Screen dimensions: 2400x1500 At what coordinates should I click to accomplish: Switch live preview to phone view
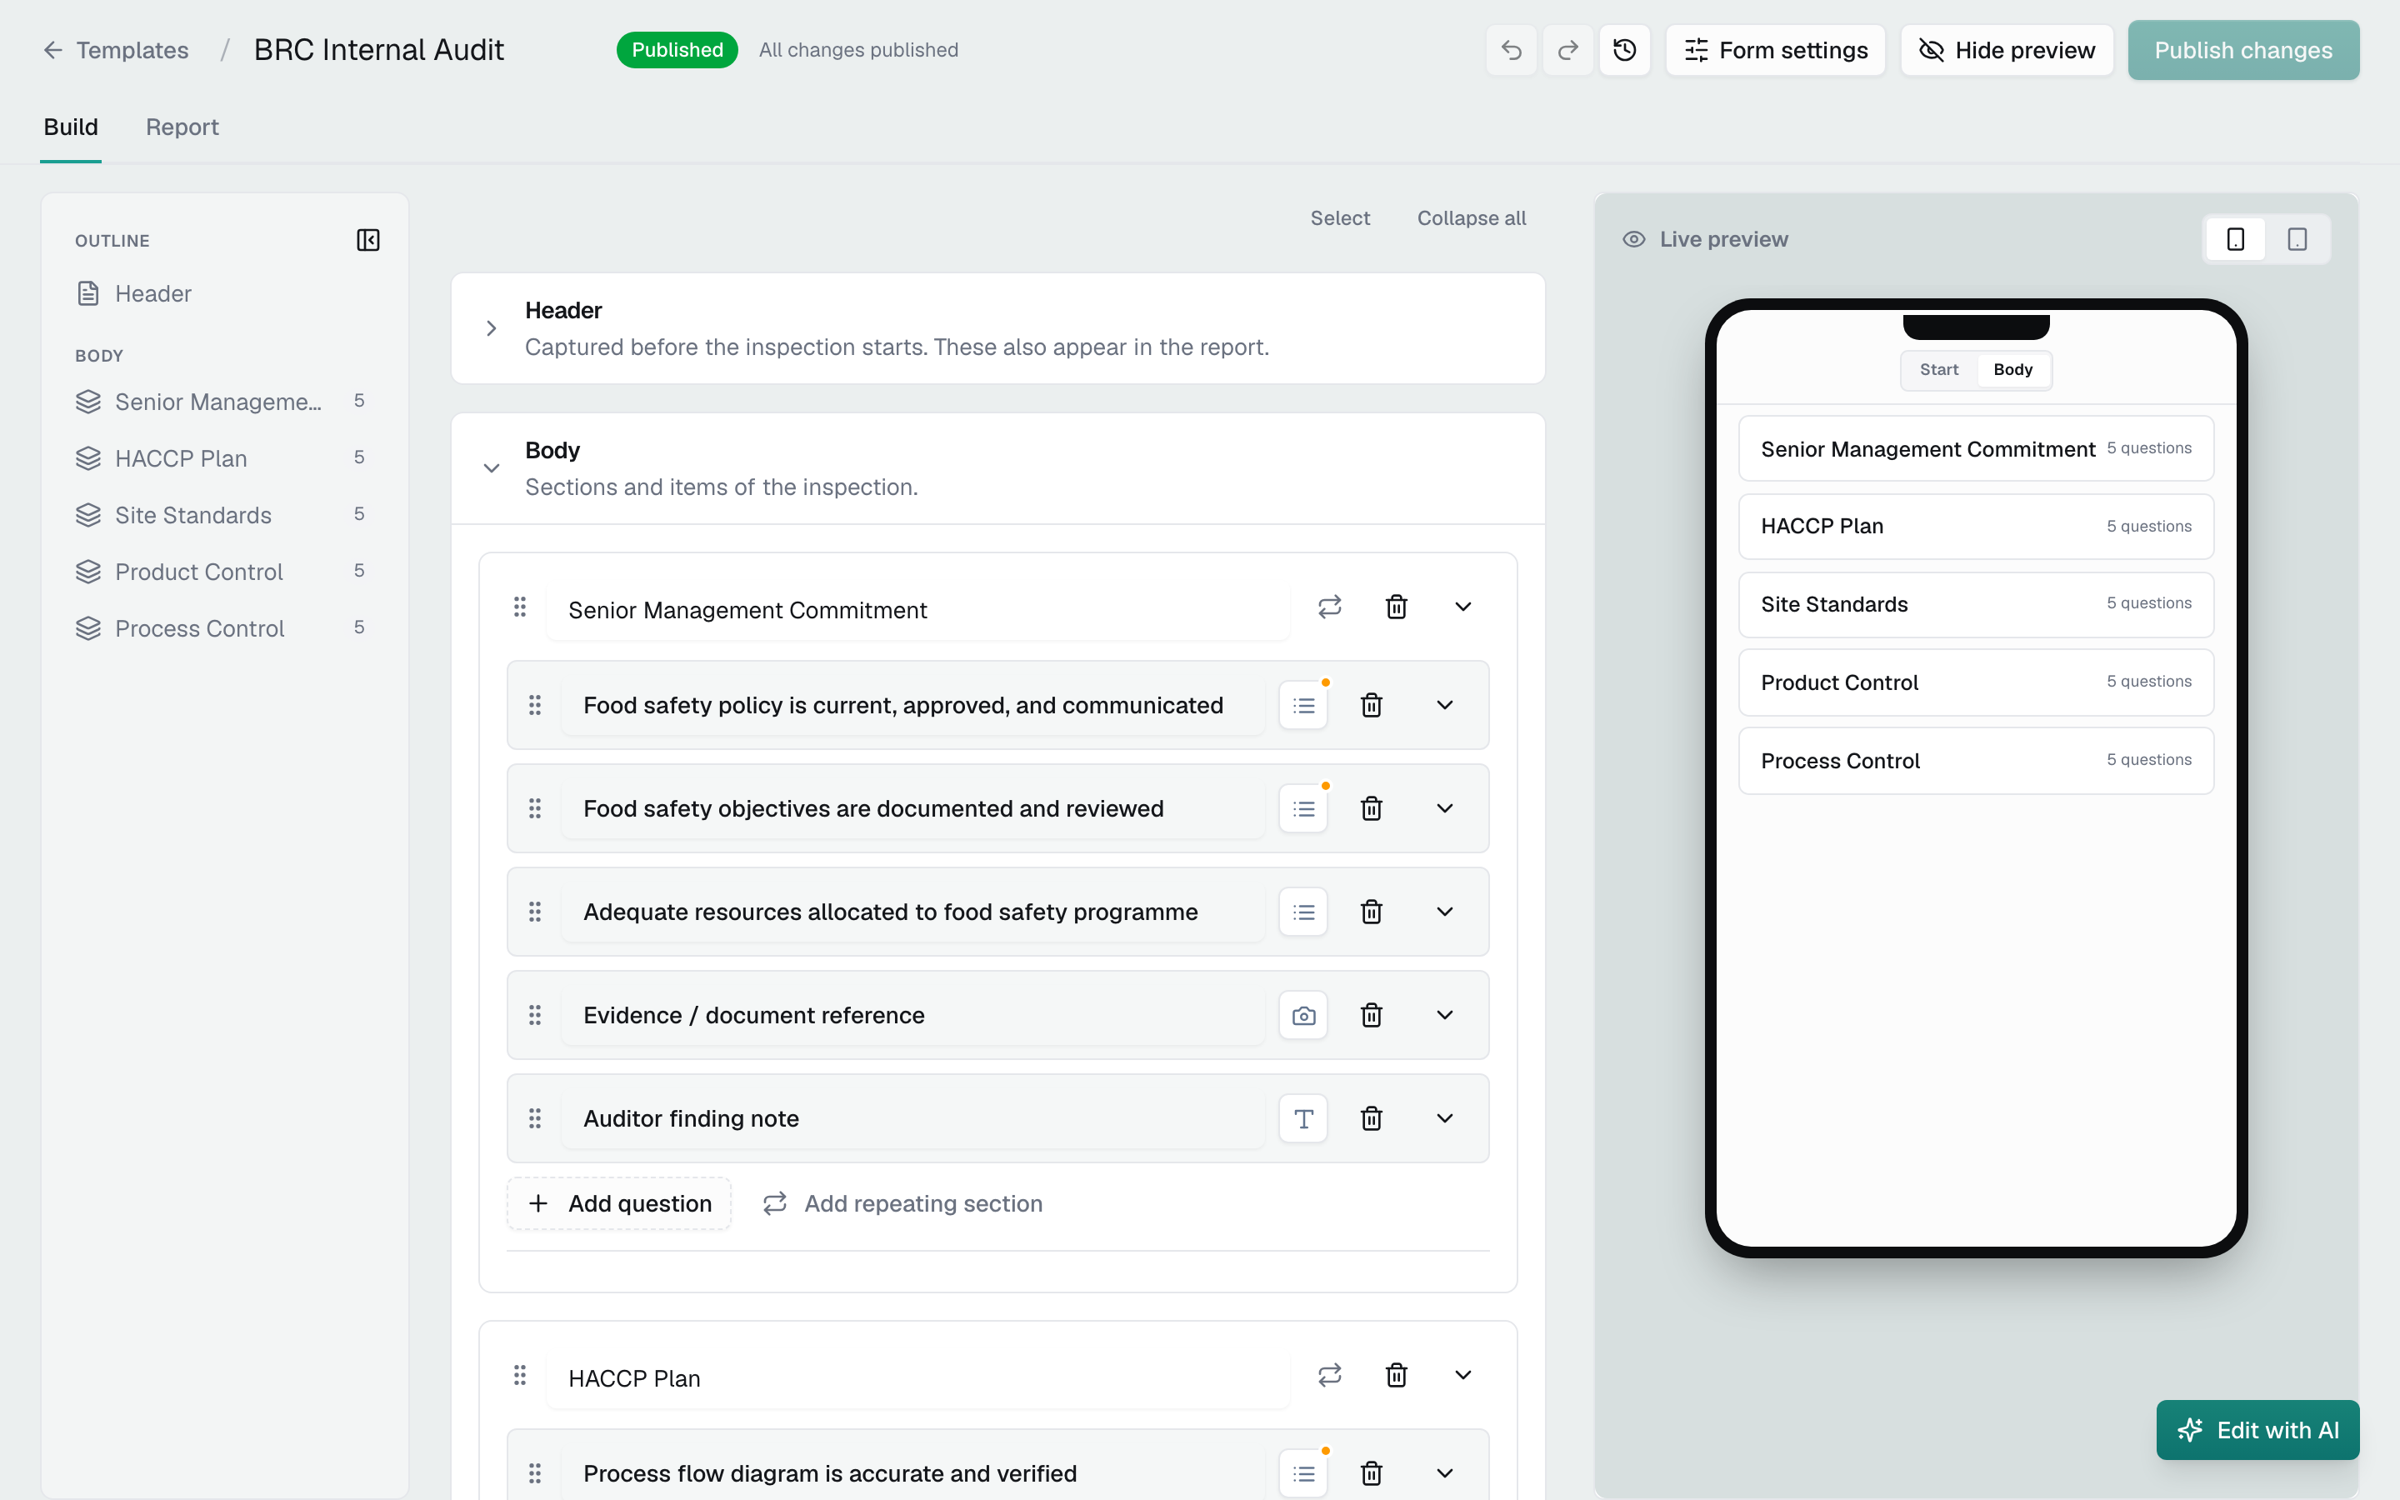2235,239
